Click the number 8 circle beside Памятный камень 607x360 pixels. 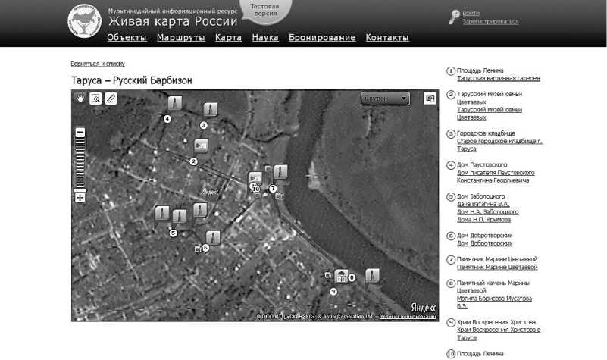[451, 283]
